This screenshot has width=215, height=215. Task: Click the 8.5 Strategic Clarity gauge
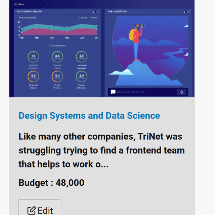coord(57,57)
